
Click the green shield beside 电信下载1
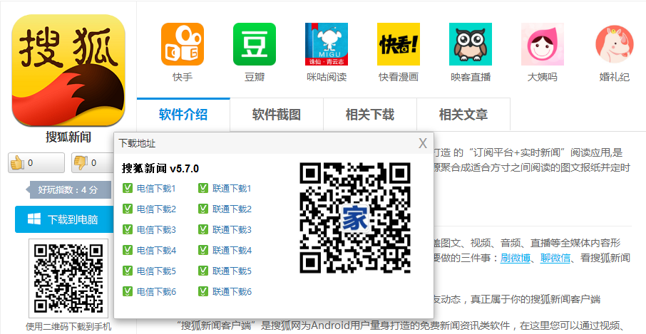[x=128, y=189]
